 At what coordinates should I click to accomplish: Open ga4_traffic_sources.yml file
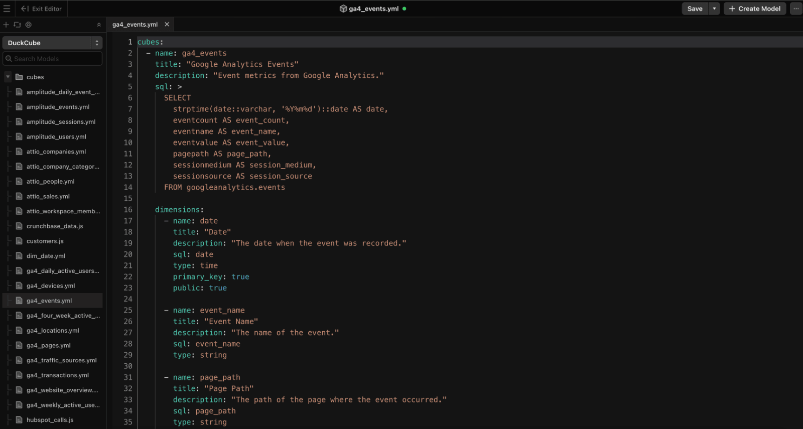coord(62,360)
